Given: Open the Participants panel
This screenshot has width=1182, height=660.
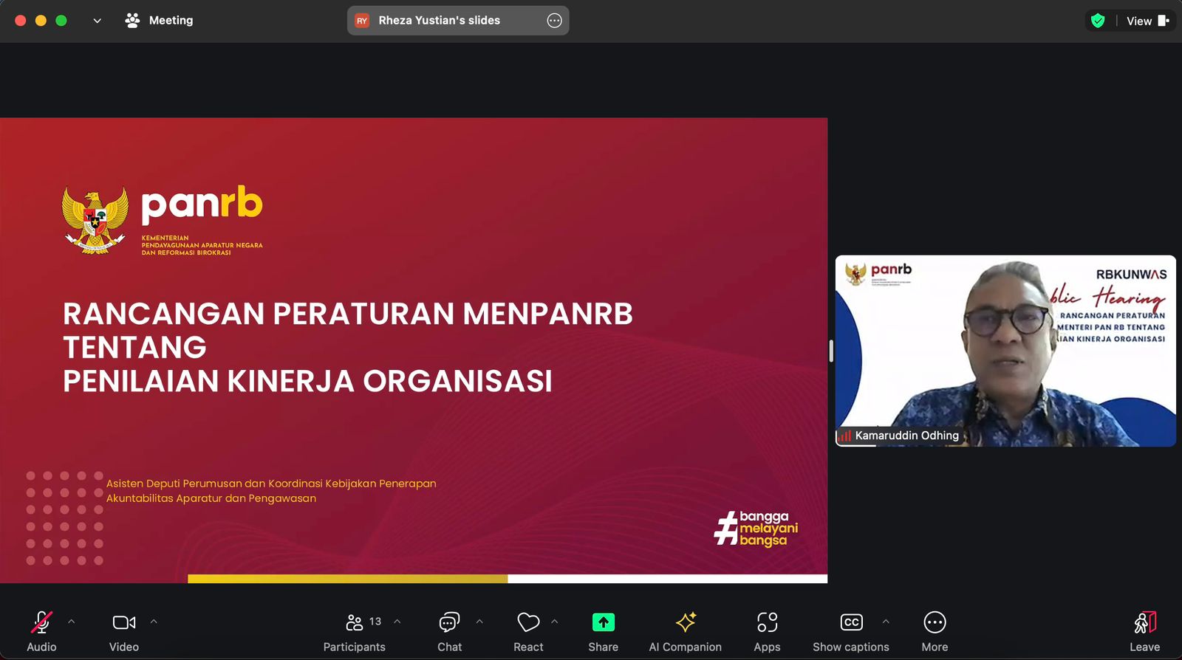Looking at the screenshot, I should pos(355,632).
